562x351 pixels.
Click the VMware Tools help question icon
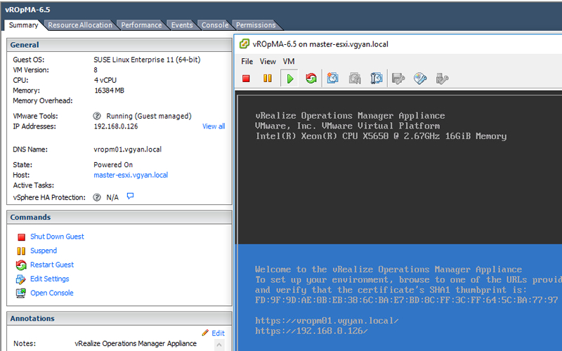tap(97, 116)
